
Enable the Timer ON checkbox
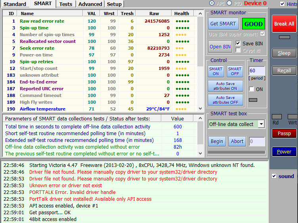pos(251,89)
